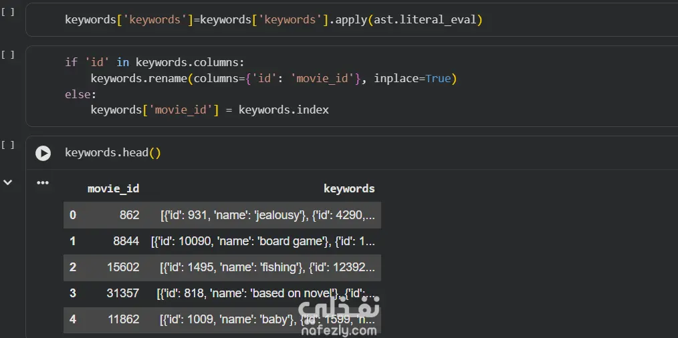Run the keywords.head() cell

click(x=43, y=153)
